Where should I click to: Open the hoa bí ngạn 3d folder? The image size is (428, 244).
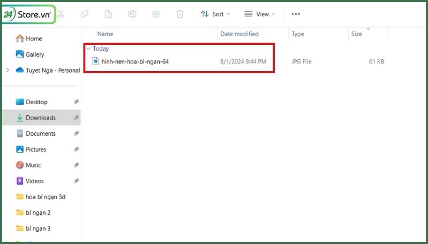point(46,196)
